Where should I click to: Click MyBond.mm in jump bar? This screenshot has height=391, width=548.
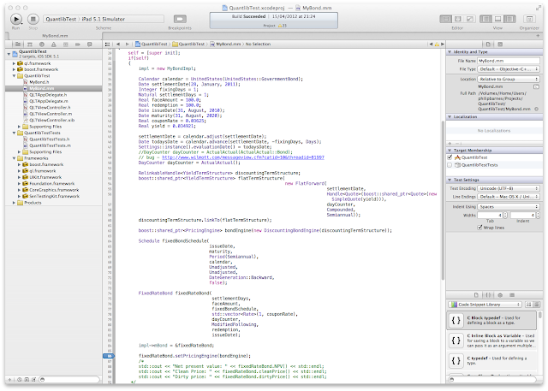coord(225,44)
